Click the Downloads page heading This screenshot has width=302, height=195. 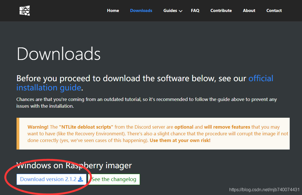click(58, 54)
